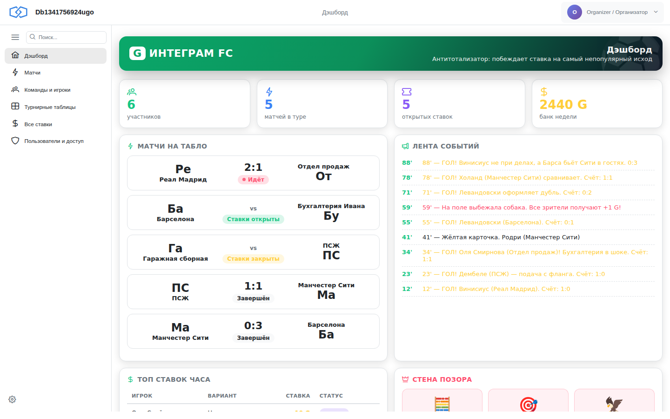The height and width of the screenshot is (419, 670).
Task: Open the 5 открытых ставок stat card
Action: pos(460,103)
